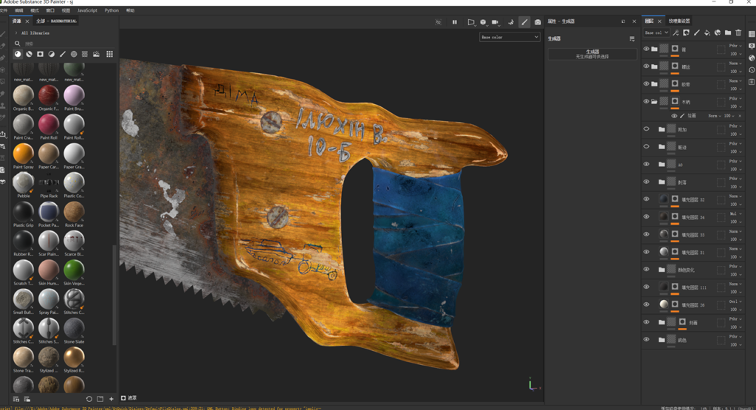This screenshot has height=410, width=756.
Task: Toggle visibility of the 颜色变化 folder
Action: click(x=646, y=270)
